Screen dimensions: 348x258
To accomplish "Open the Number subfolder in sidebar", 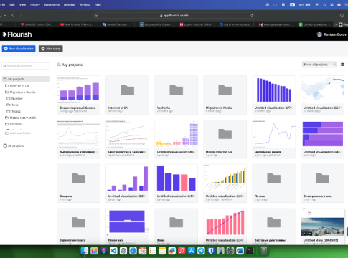I will (x=14, y=98).
